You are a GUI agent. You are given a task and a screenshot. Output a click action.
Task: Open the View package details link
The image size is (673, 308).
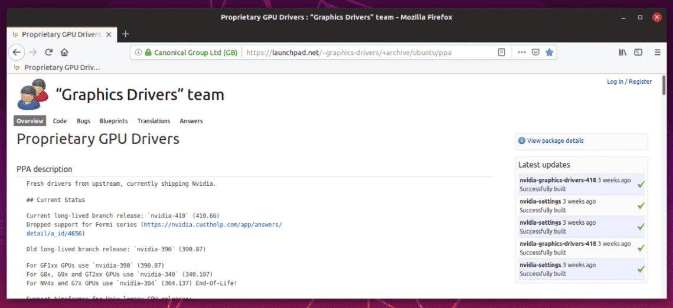tap(555, 140)
